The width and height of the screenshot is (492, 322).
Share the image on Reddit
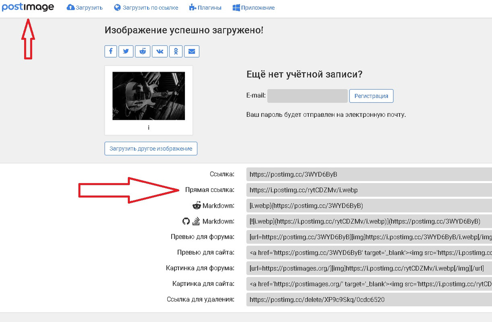[143, 51]
